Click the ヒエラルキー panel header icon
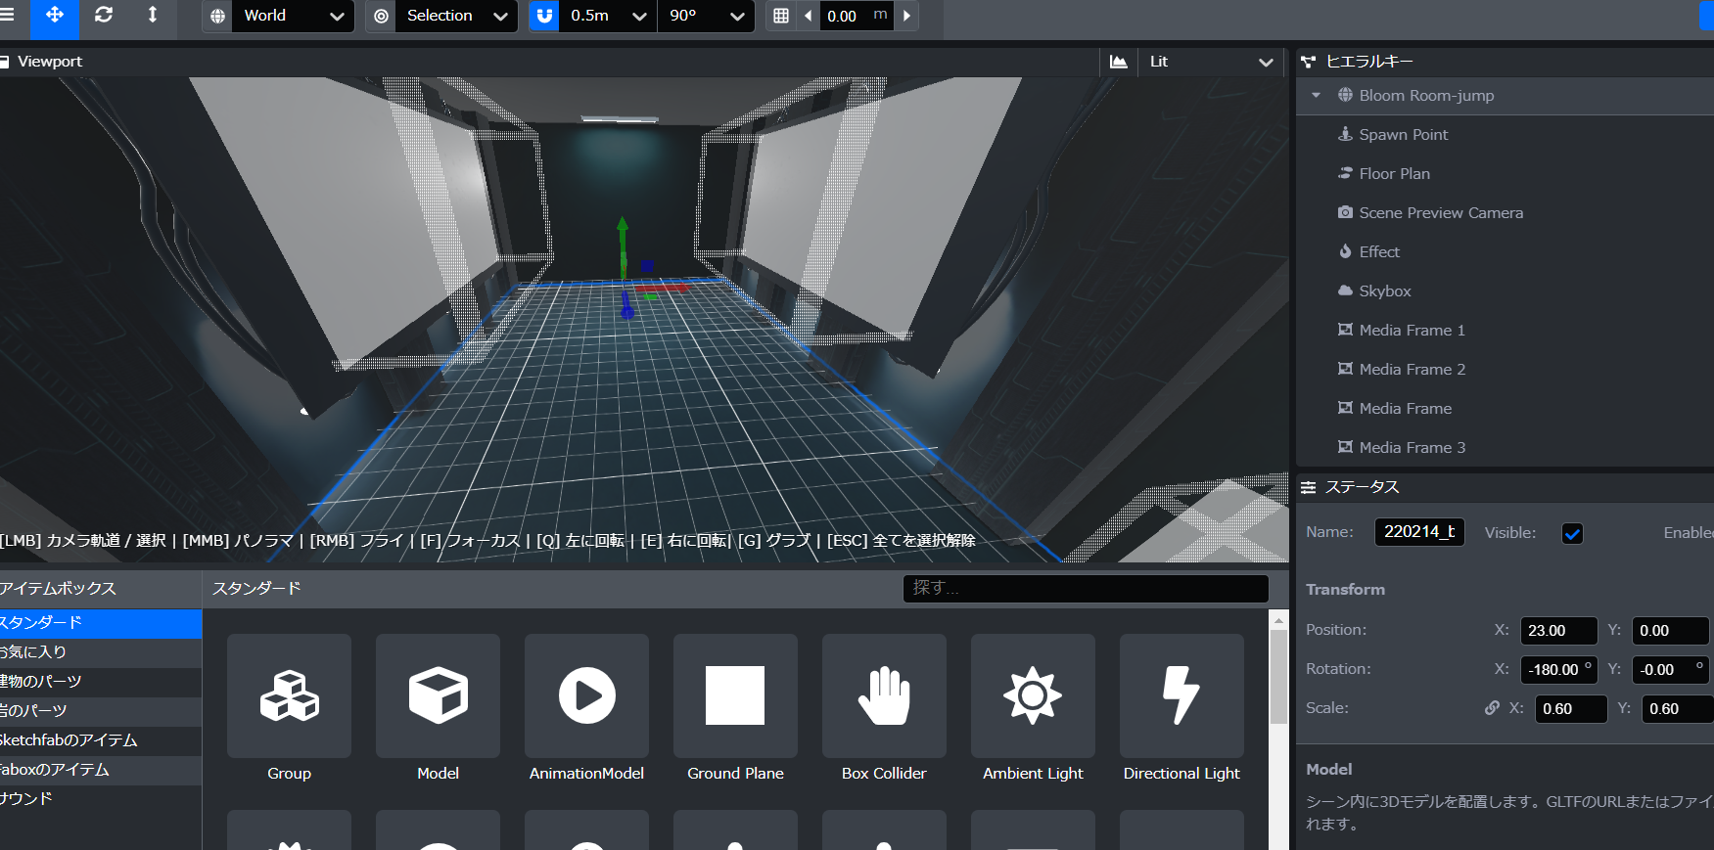Screen dimensions: 1714x850 coord(1308,62)
